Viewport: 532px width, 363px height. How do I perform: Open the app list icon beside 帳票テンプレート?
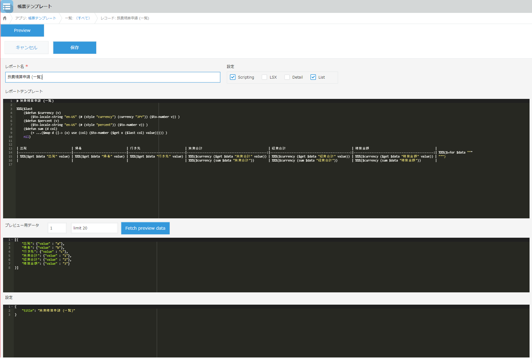[x=6, y=6]
